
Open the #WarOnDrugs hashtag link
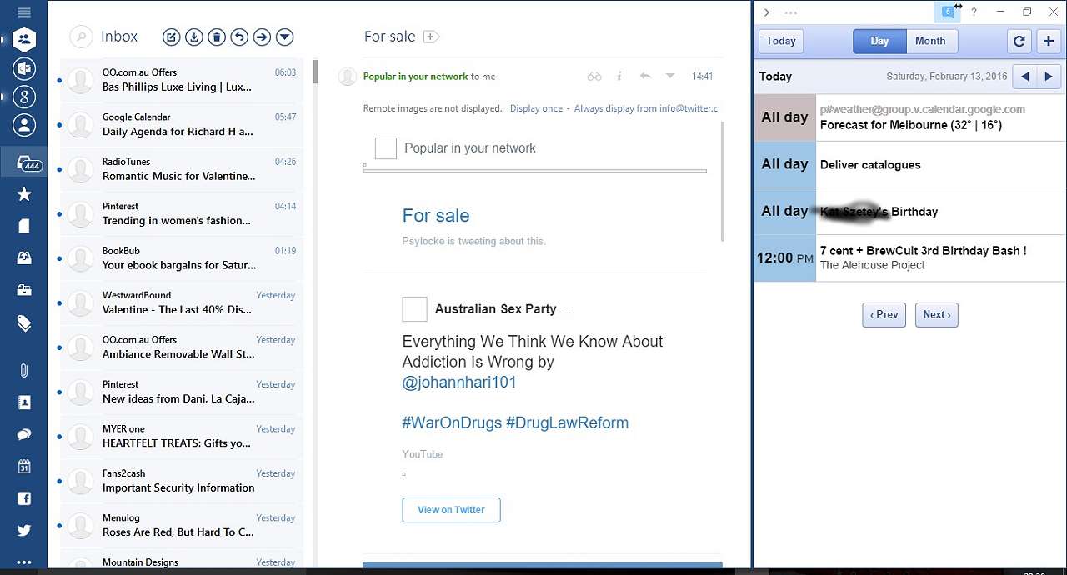pos(451,422)
